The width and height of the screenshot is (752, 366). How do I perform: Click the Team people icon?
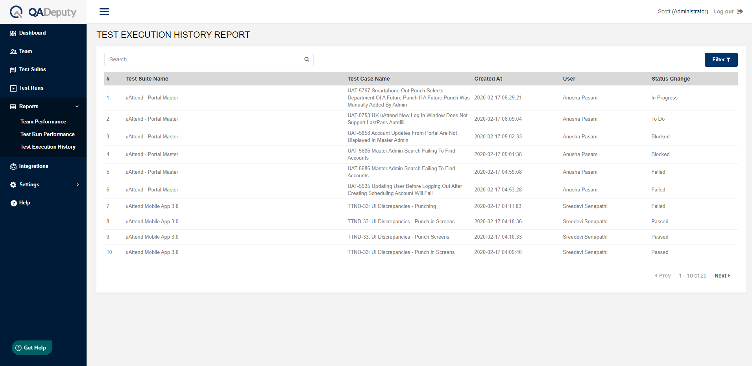coord(13,51)
